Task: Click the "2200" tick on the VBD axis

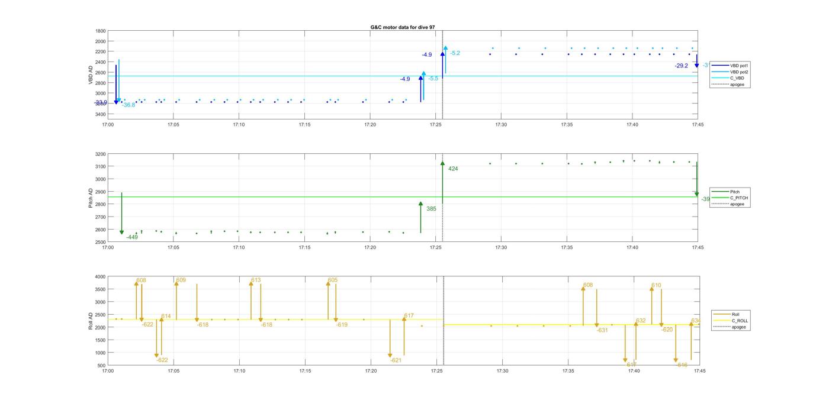Action: click(x=101, y=52)
